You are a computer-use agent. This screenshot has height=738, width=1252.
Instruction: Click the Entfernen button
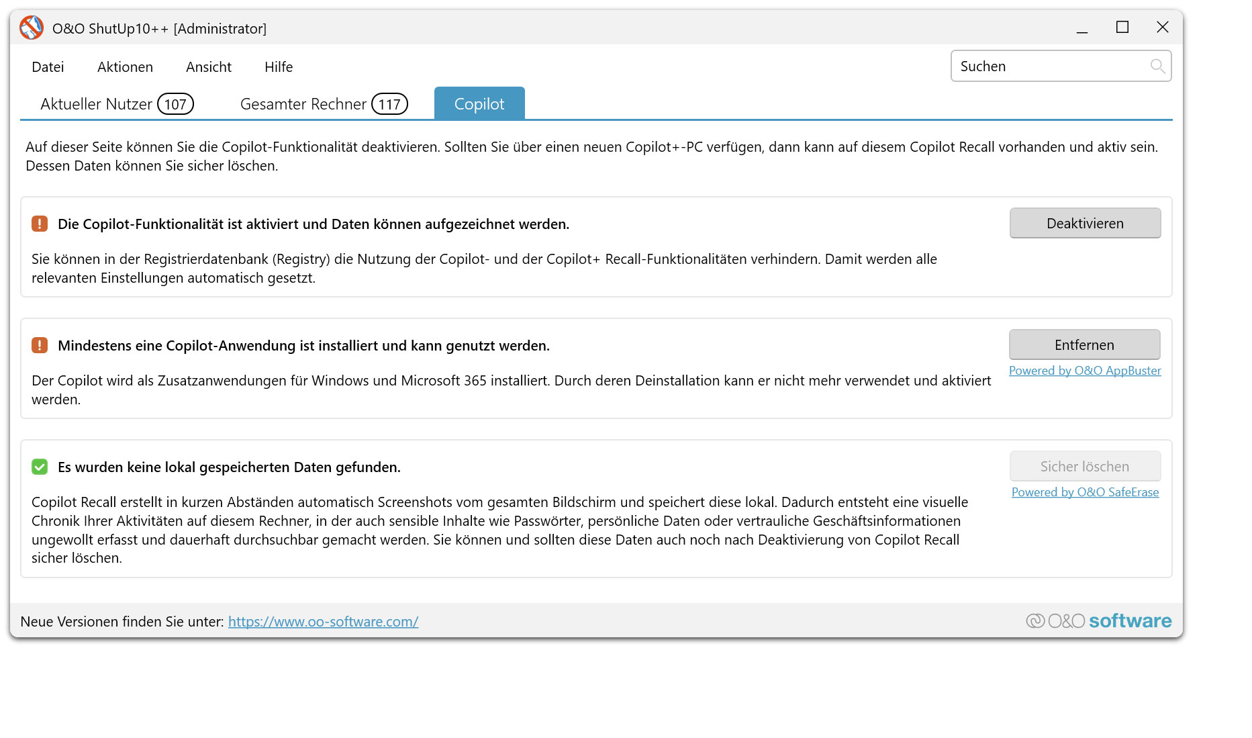1084,344
